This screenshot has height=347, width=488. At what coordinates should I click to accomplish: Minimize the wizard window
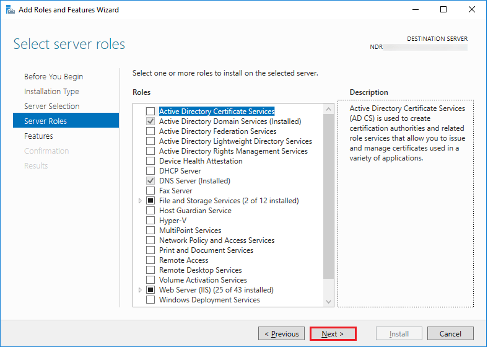[416, 10]
